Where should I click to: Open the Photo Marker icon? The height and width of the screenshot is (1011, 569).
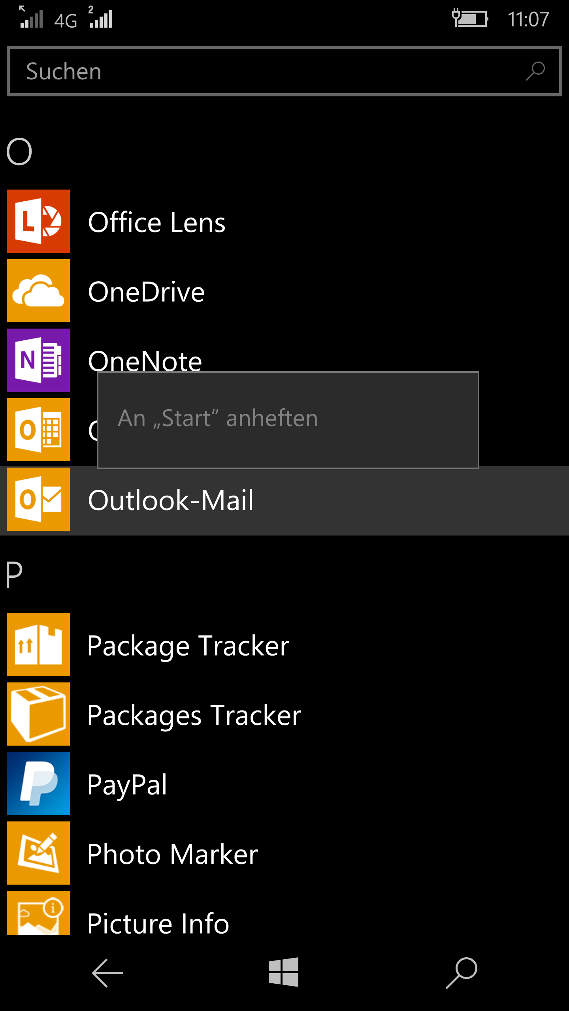[x=38, y=853]
